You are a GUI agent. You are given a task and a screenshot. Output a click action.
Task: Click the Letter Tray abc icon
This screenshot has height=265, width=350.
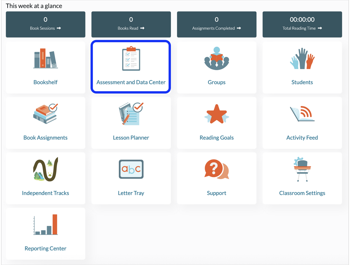coord(131,169)
